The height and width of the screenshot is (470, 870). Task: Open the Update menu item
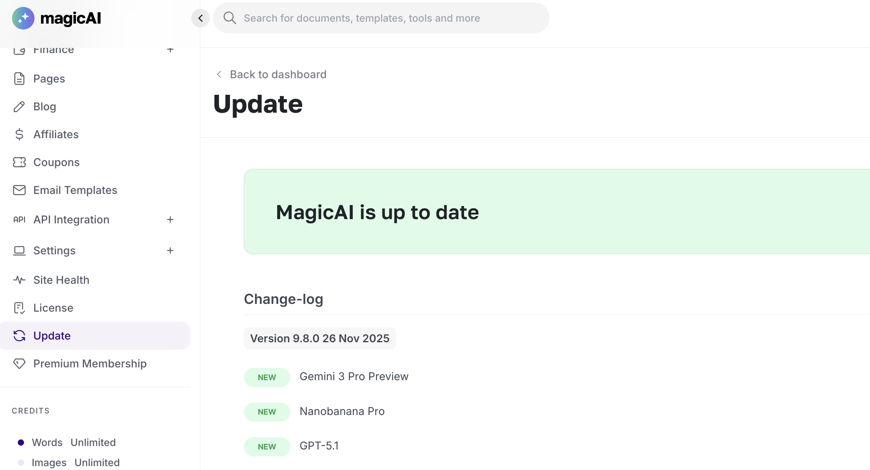pos(52,336)
